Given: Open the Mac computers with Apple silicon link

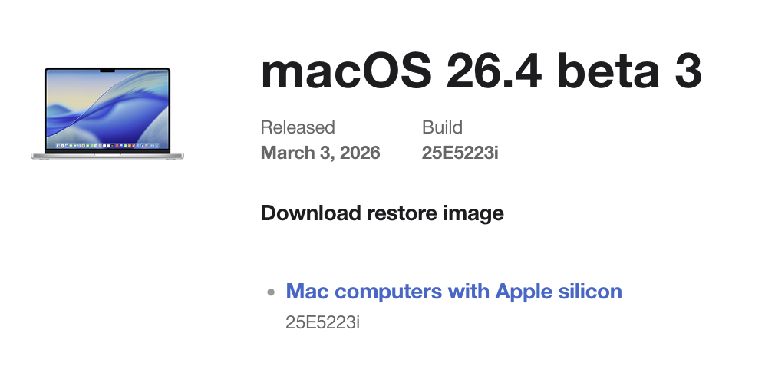Looking at the screenshot, I should [453, 291].
